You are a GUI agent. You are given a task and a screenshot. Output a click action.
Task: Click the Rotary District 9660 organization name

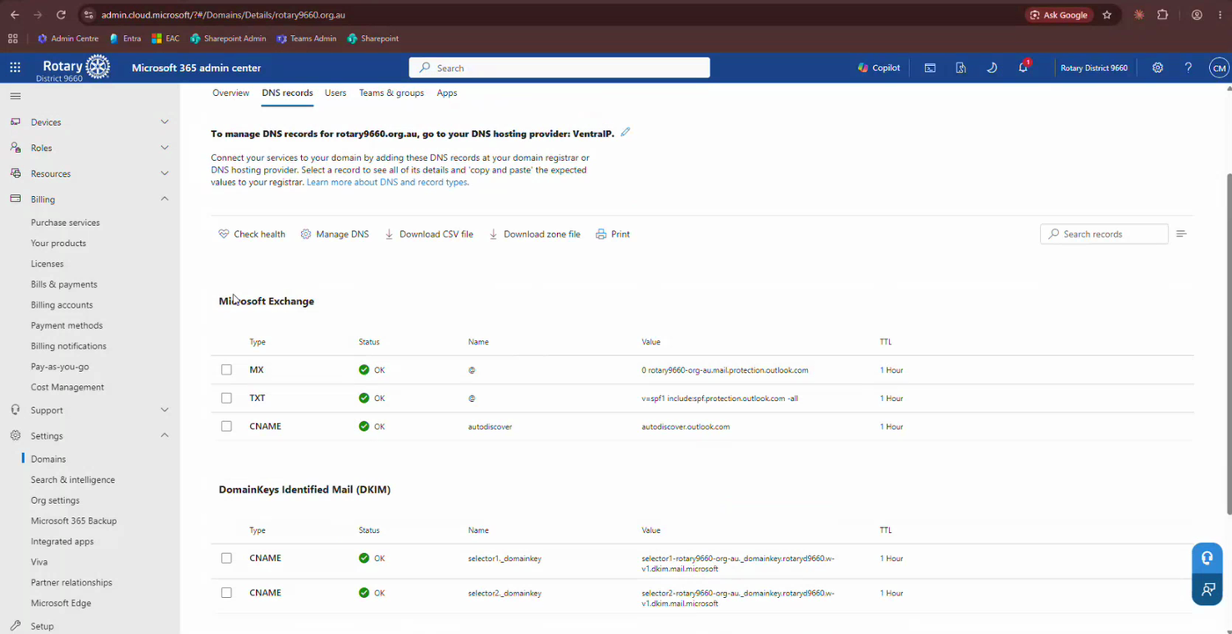[1094, 68]
